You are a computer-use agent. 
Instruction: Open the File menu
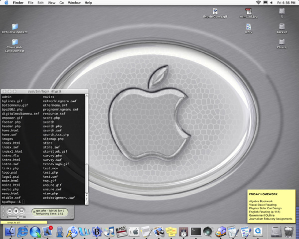pyautogui.click(x=30, y=2)
